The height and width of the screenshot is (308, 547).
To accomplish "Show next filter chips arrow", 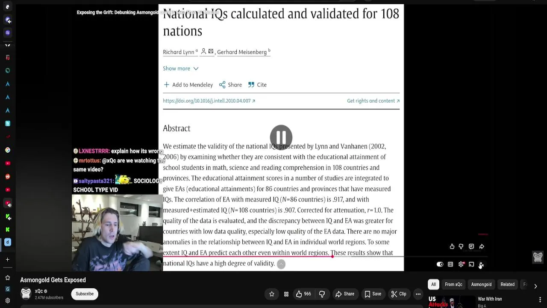I will (x=535, y=286).
